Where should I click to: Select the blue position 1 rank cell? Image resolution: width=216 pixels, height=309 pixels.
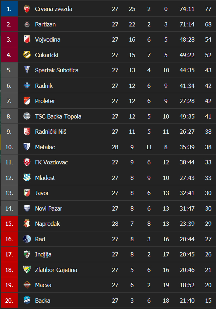[9, 9]
